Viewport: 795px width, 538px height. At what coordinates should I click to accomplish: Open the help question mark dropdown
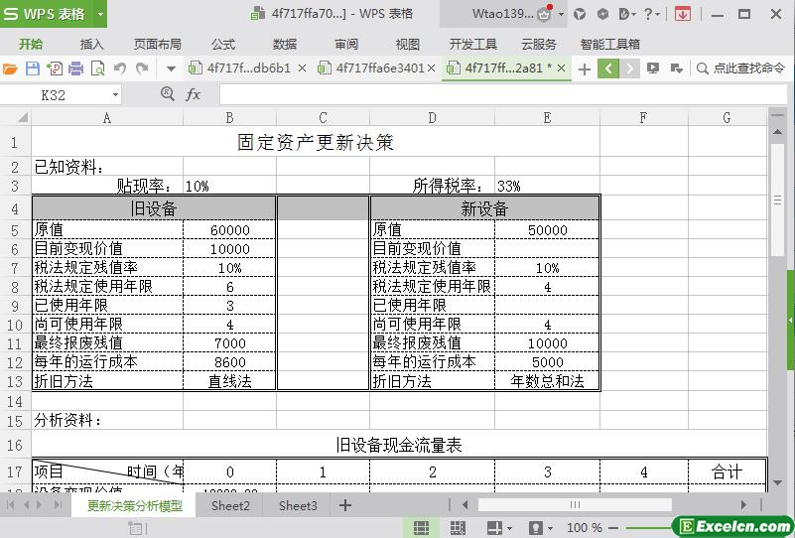coord(651,14)
